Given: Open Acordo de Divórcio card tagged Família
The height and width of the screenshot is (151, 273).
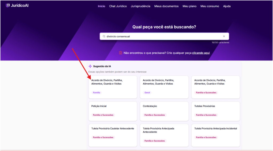Looking at the screenshot, I should (x=113, y=87).
